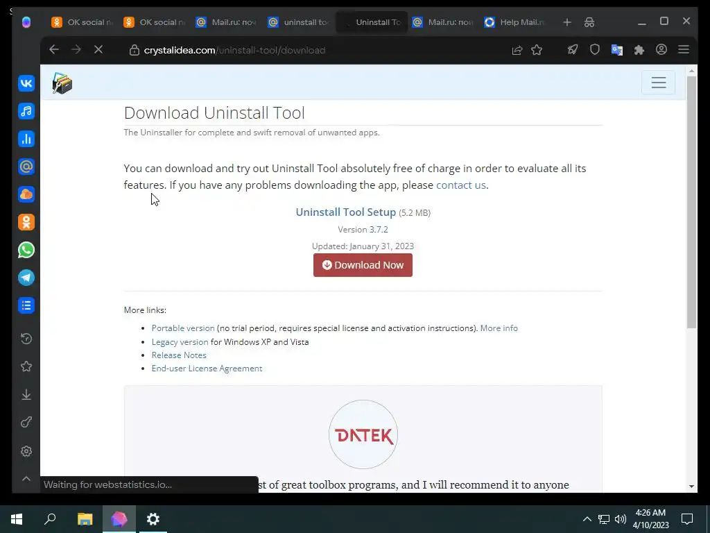The height and width of the screenshot is (533, 710).
Task: Open the blue bar chart icon in the sidebar
Action: (26, 139)
